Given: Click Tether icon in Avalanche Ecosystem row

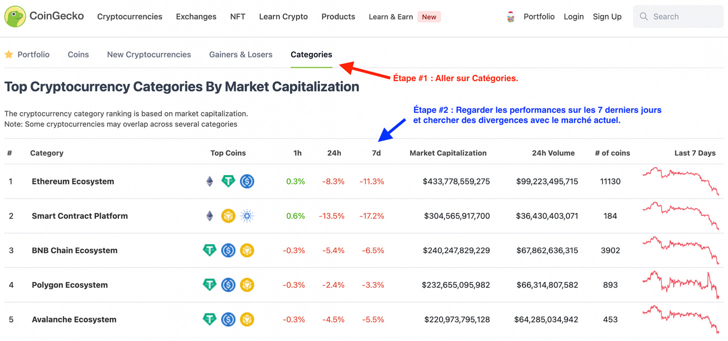Looking at the screenshot, I should 209,319.
